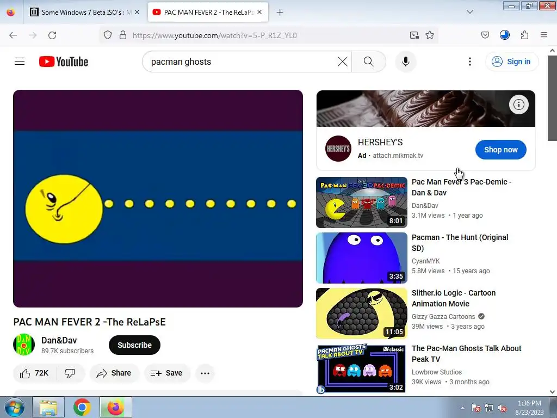Click the Pac Man Fever 3 thumbnail
The width and height of the screenshot is (557, 418).
click(362, 202)
